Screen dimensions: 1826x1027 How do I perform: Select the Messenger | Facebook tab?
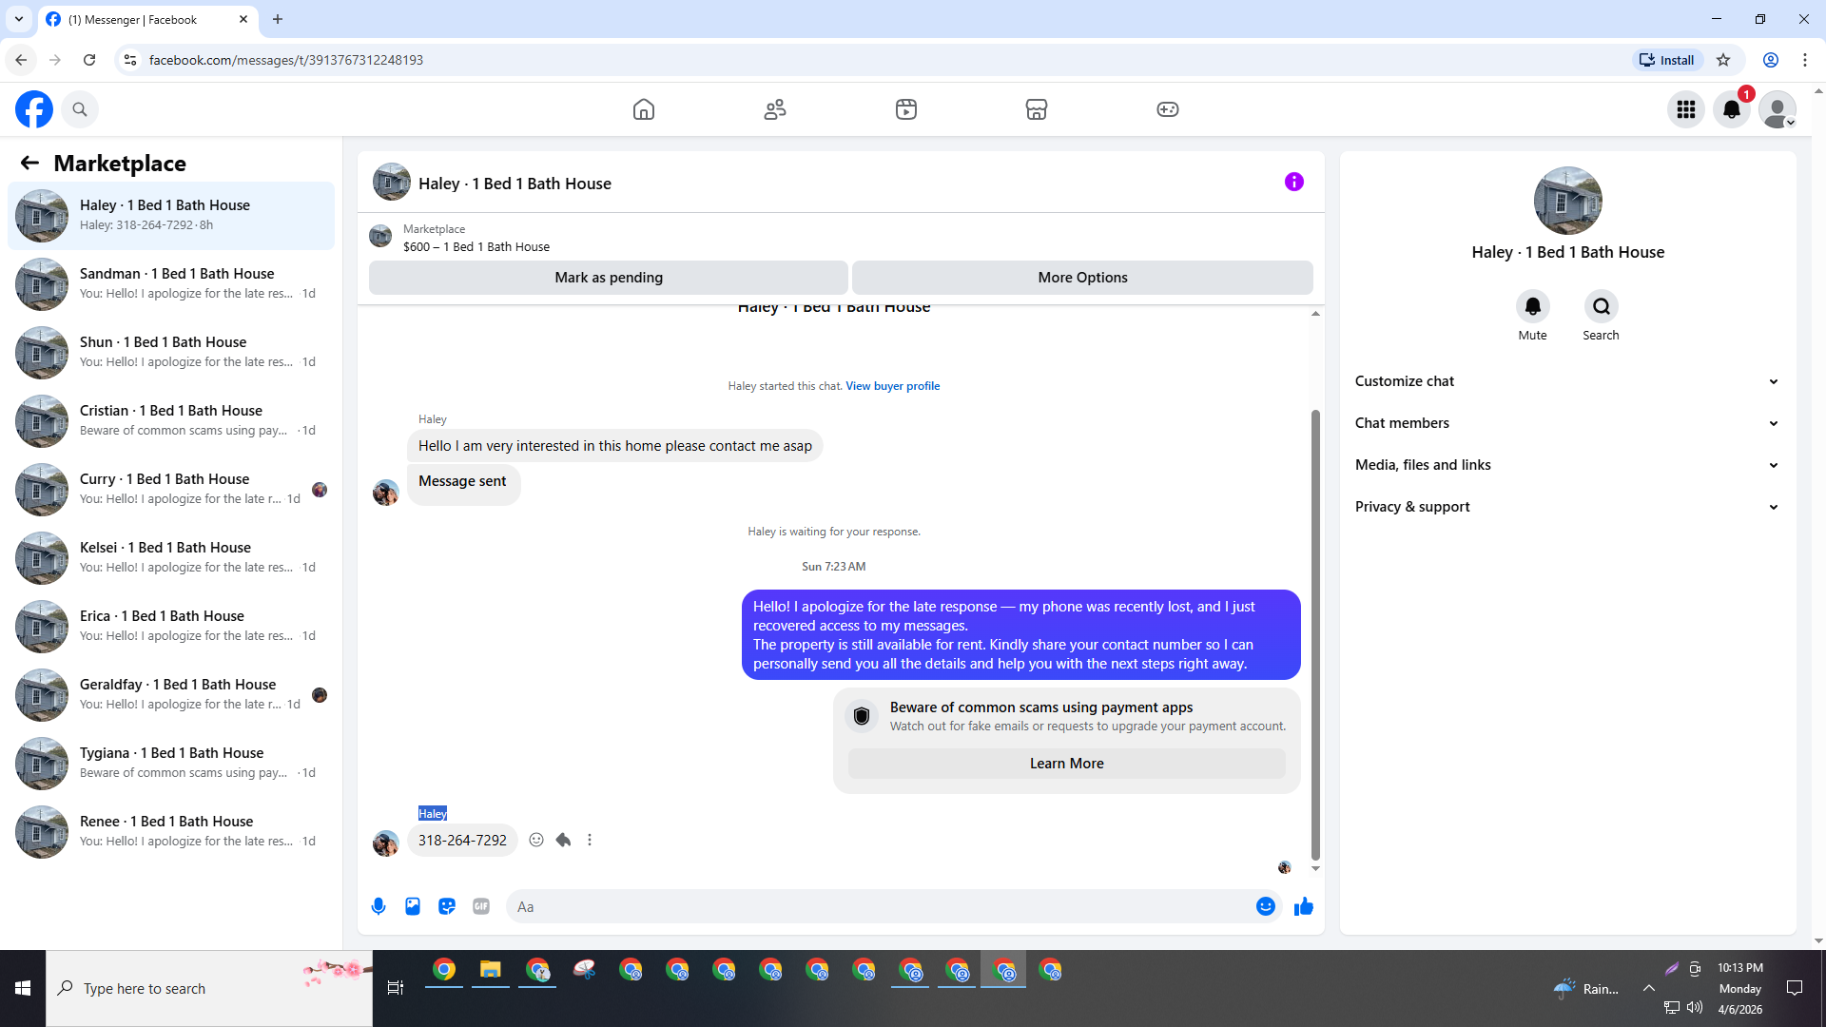pos(147,19)
